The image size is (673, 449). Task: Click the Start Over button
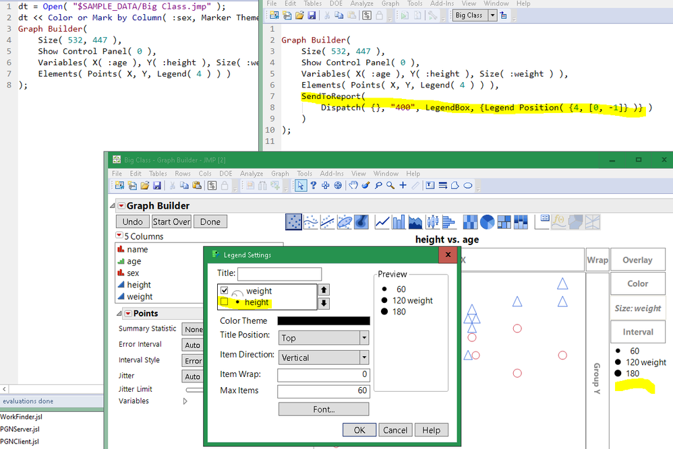pyautogui.click(x=171, y=221)
